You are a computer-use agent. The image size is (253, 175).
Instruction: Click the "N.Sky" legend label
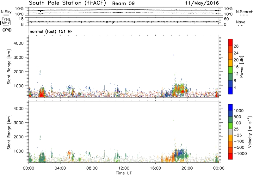point(6,12)
